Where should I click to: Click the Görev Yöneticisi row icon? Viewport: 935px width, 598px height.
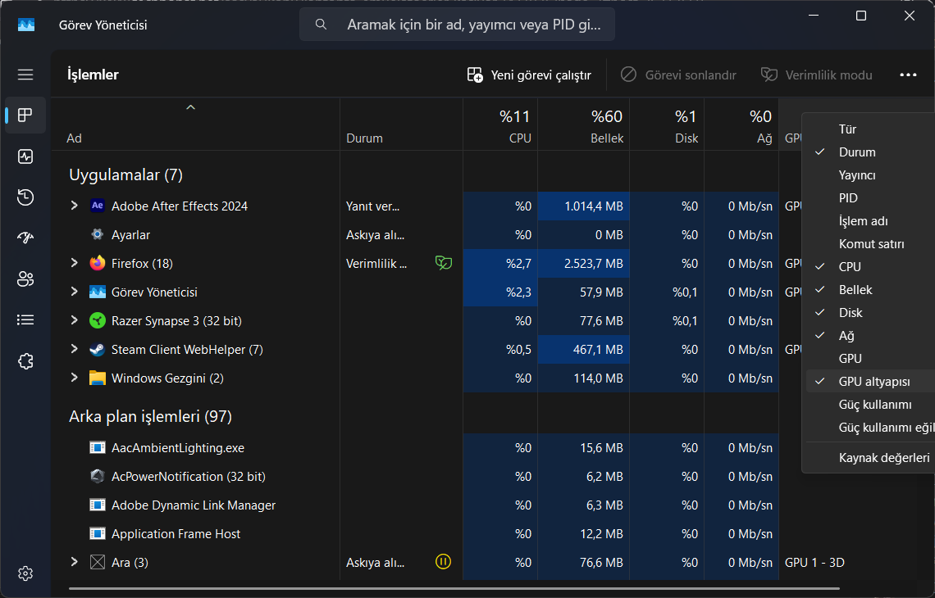(x=98, y=292)
